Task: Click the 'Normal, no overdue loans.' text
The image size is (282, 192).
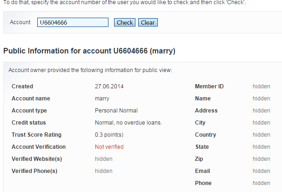Action: pyautogui.click(x=128, y=123)
